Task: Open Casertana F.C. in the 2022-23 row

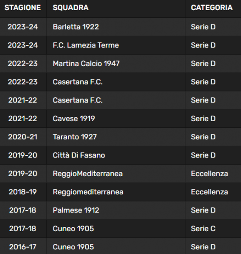Action: coord(78,82)
